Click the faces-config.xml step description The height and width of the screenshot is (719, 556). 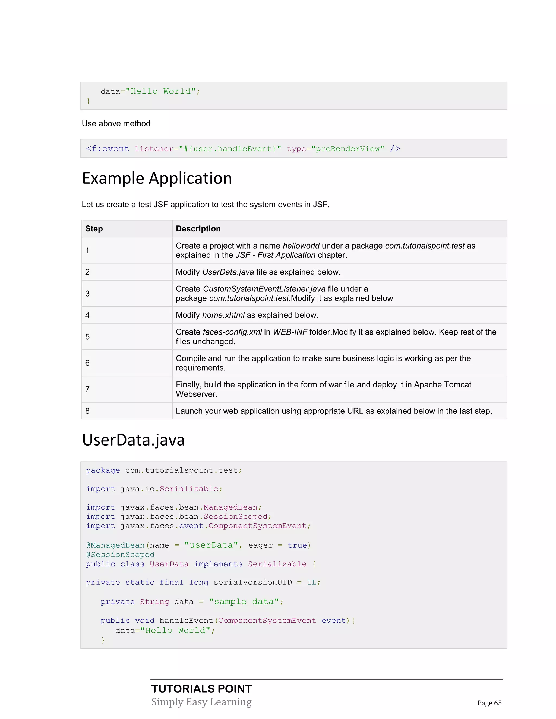click(336, 336)
